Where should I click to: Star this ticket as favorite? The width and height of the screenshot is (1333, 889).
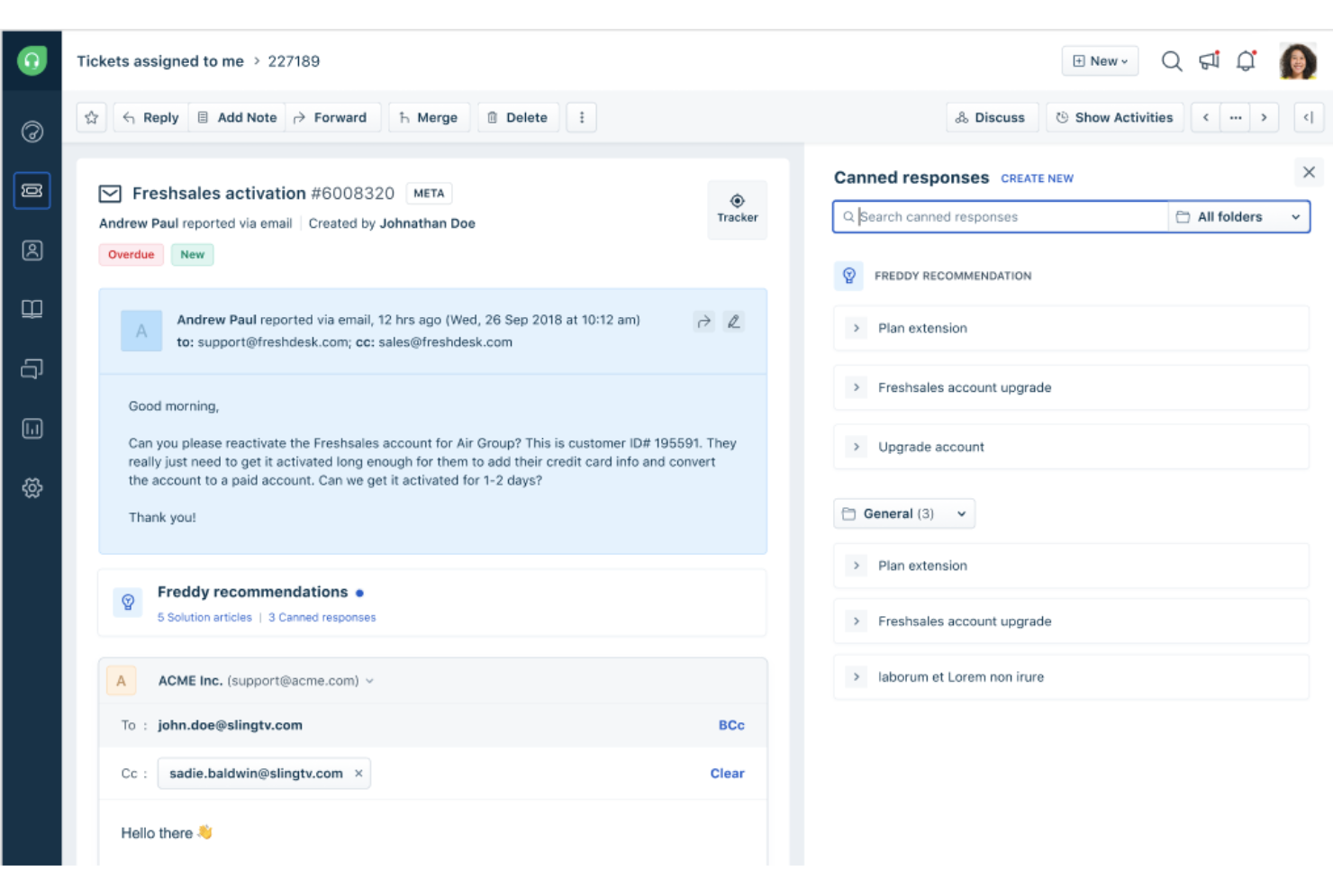(x=90, y=117)
